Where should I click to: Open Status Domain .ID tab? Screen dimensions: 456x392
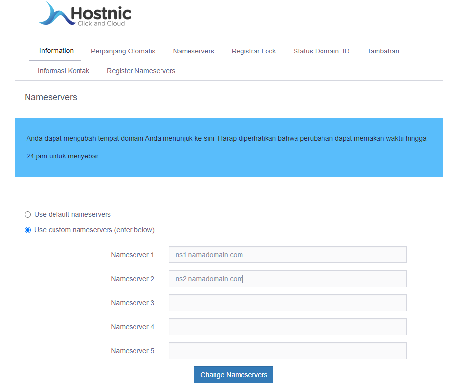pyautogui.click(x=321, y=51)
